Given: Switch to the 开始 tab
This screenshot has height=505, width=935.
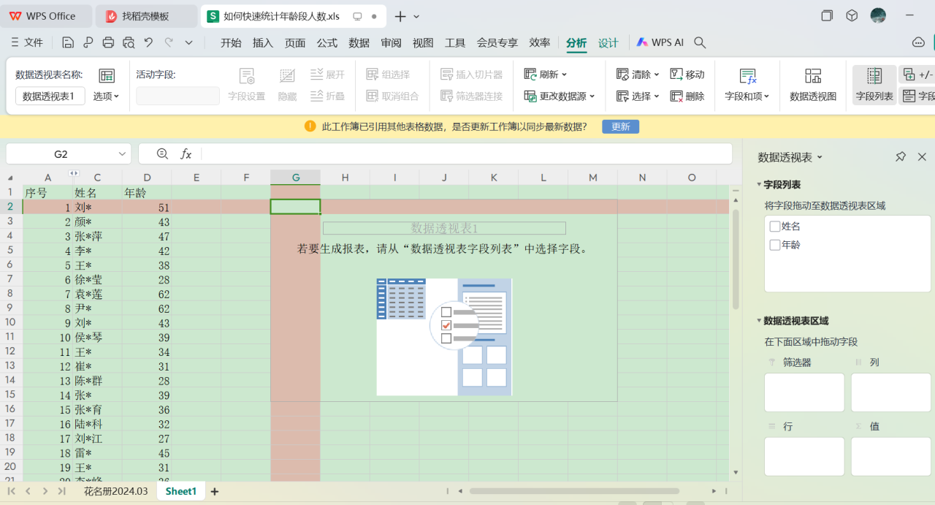Looking at the screenshot, I should (x=231, y=42).
